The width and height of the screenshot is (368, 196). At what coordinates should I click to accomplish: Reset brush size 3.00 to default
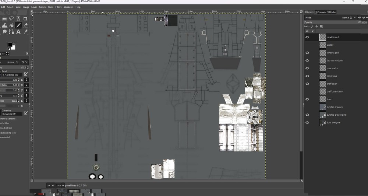(22, 80)
